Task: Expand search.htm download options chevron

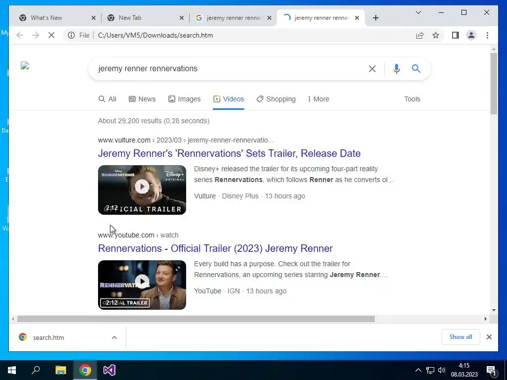Action: point(114,337)
